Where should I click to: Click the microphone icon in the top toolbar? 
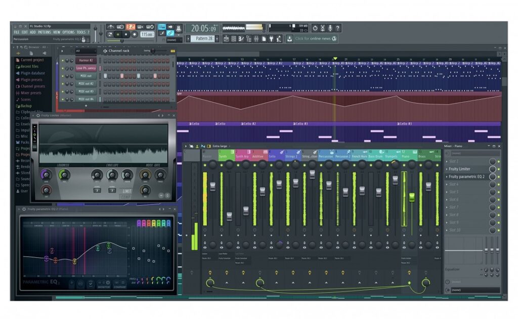330,28
